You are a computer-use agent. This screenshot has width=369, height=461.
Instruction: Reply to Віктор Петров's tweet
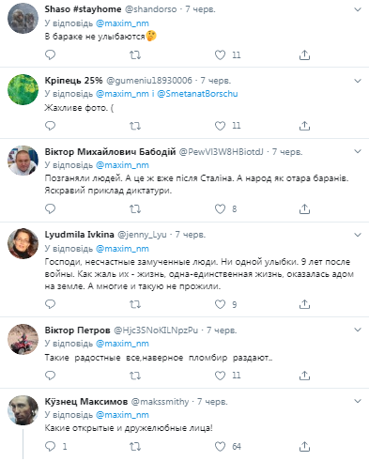click(x=50, y=376)
